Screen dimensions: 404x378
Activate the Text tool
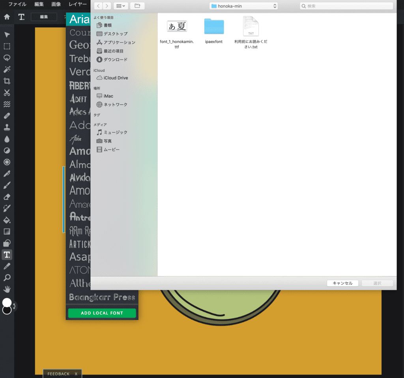click(x=6, y=255)
